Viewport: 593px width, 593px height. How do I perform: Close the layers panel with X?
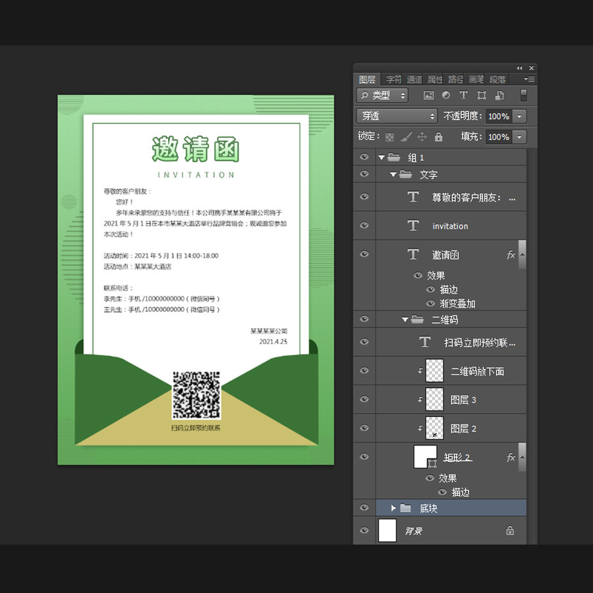(531, 68)
